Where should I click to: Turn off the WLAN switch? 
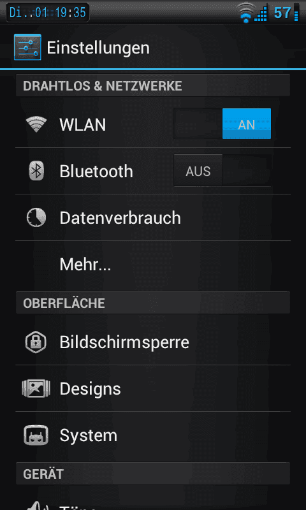pos(222,124)
